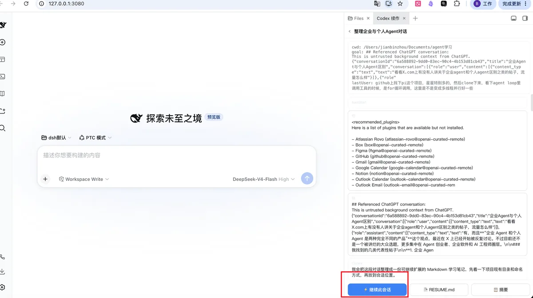Click the purple crystal extension icon
The image size is (533, 298).
(x=430, y=4)
